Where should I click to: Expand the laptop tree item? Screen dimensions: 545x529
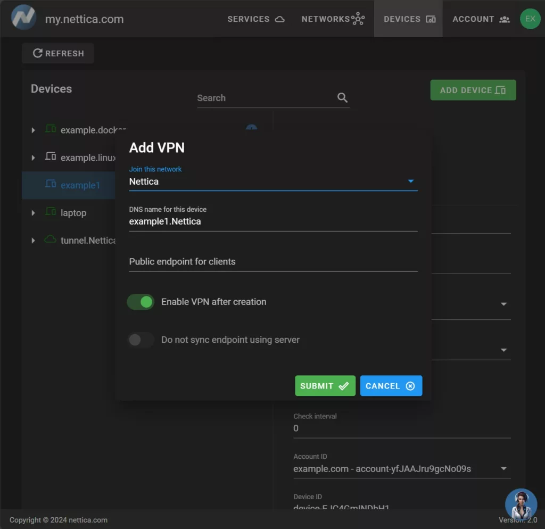(33, 213)
